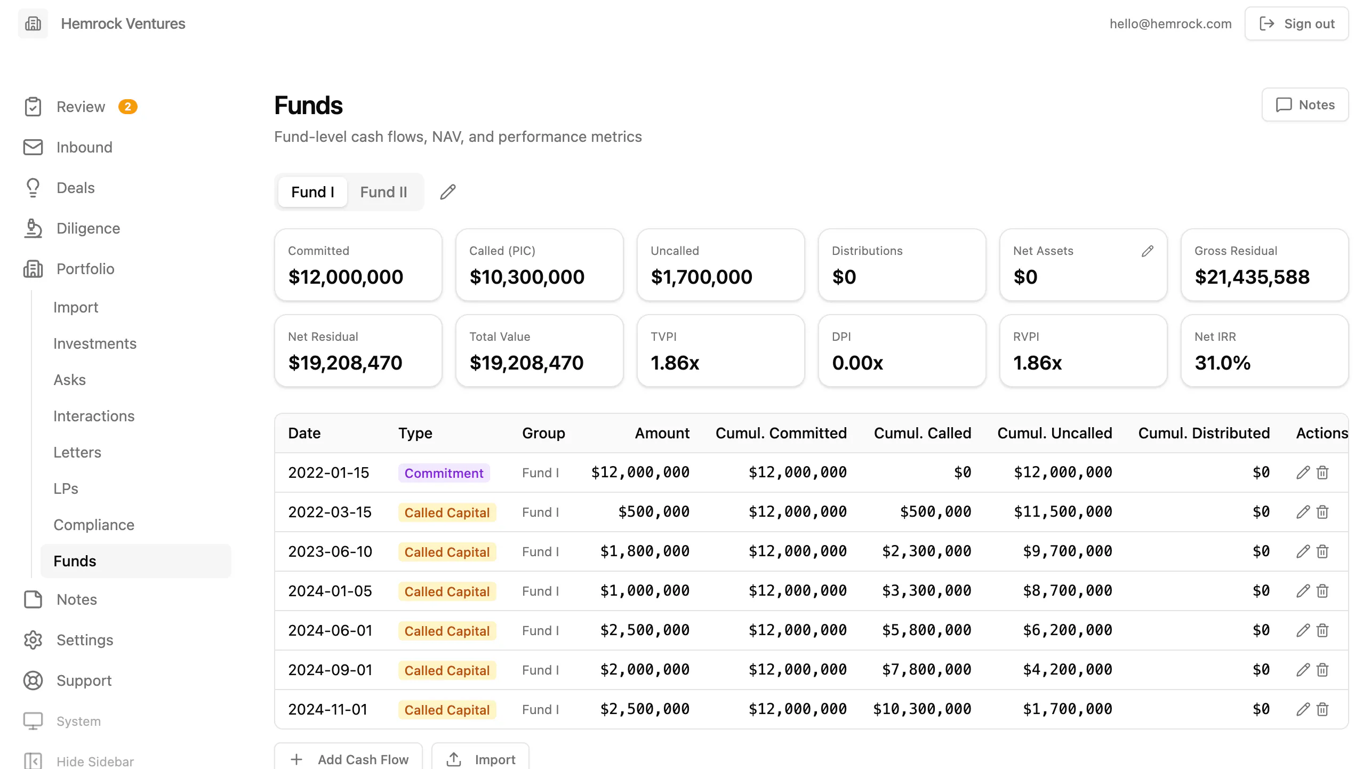Delete the 2024-01-05 Called Capital row
This screenshot has height=769, width=1363.
pos(1322,591)
